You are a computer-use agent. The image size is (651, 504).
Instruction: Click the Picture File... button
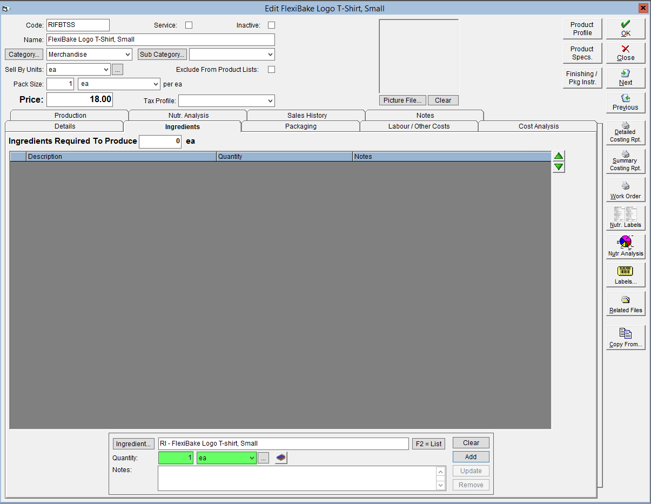point(402,100)
